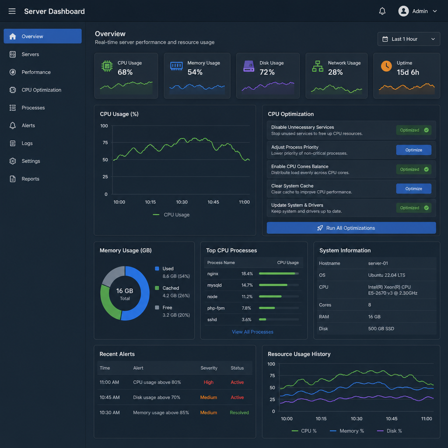The width and height of the screenshot is (448, 448).
Task: Toggle Disk % series legend in history chart
Action: [x=389, y=430]
